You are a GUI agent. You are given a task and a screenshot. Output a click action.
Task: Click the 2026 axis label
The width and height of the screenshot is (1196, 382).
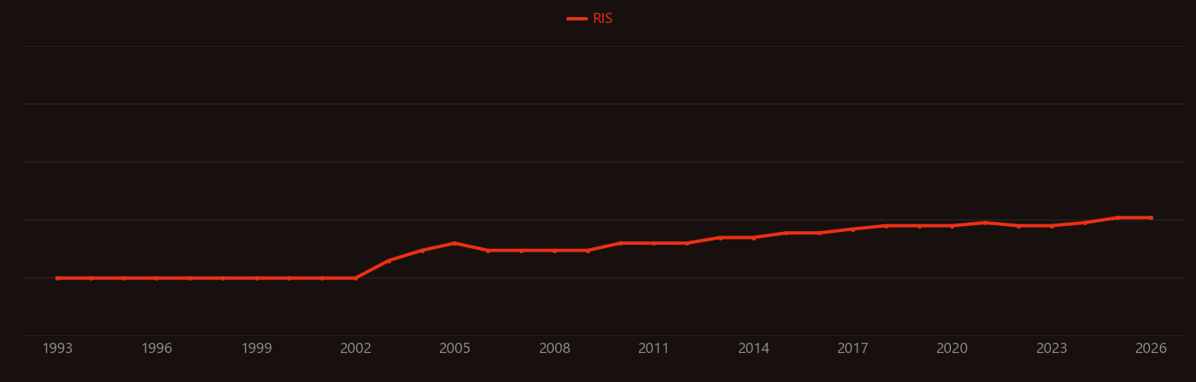[x=1151, y=349]
